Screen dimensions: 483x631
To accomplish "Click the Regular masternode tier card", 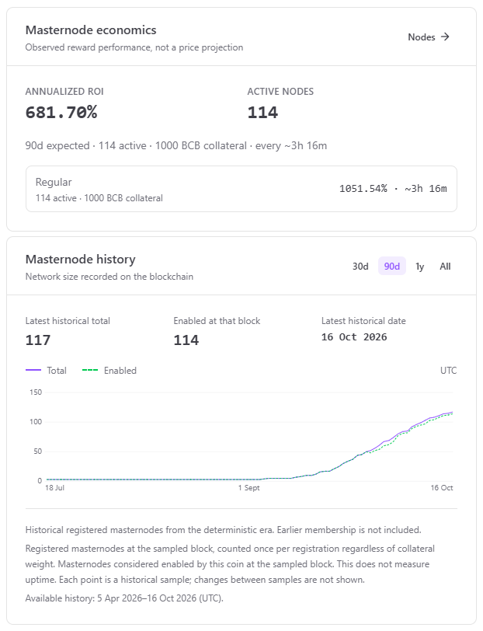I will [241, 189].
